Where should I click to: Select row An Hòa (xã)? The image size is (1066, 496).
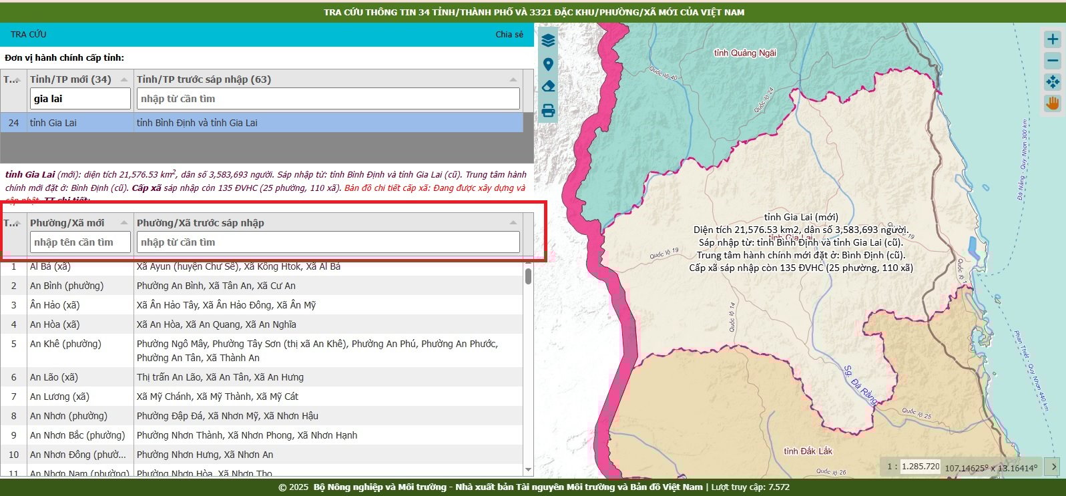point(262,324)
